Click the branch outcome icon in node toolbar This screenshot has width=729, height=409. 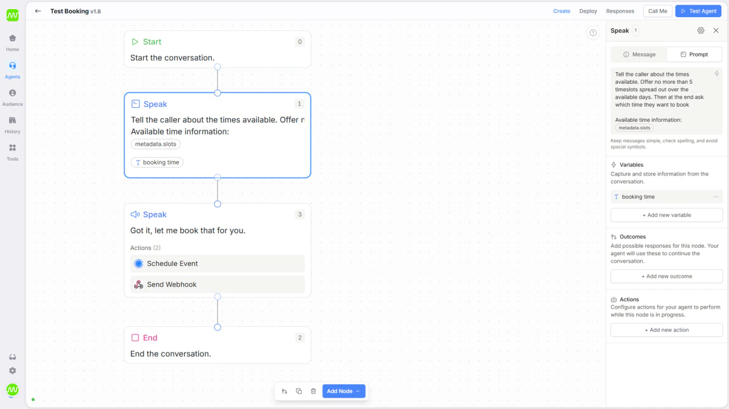point(284,391)
